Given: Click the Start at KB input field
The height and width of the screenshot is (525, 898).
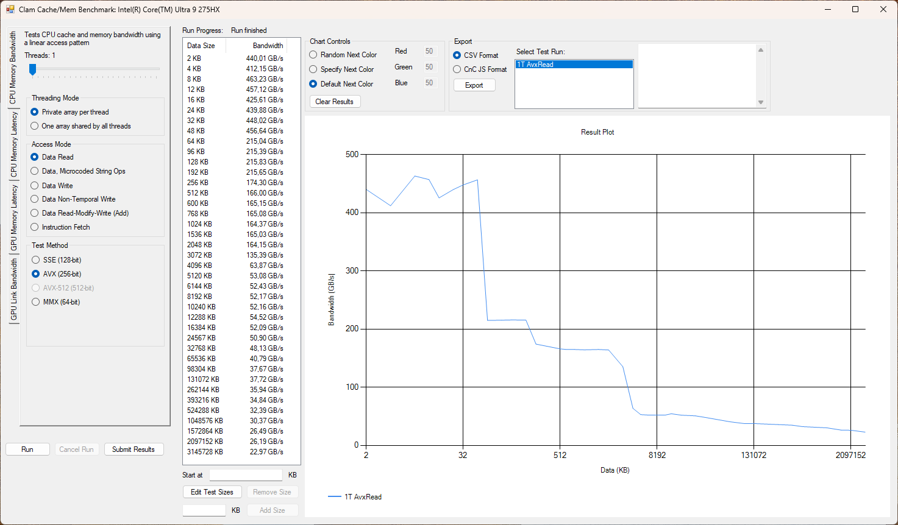Looking at the screenshot, I should pos(246,475).
